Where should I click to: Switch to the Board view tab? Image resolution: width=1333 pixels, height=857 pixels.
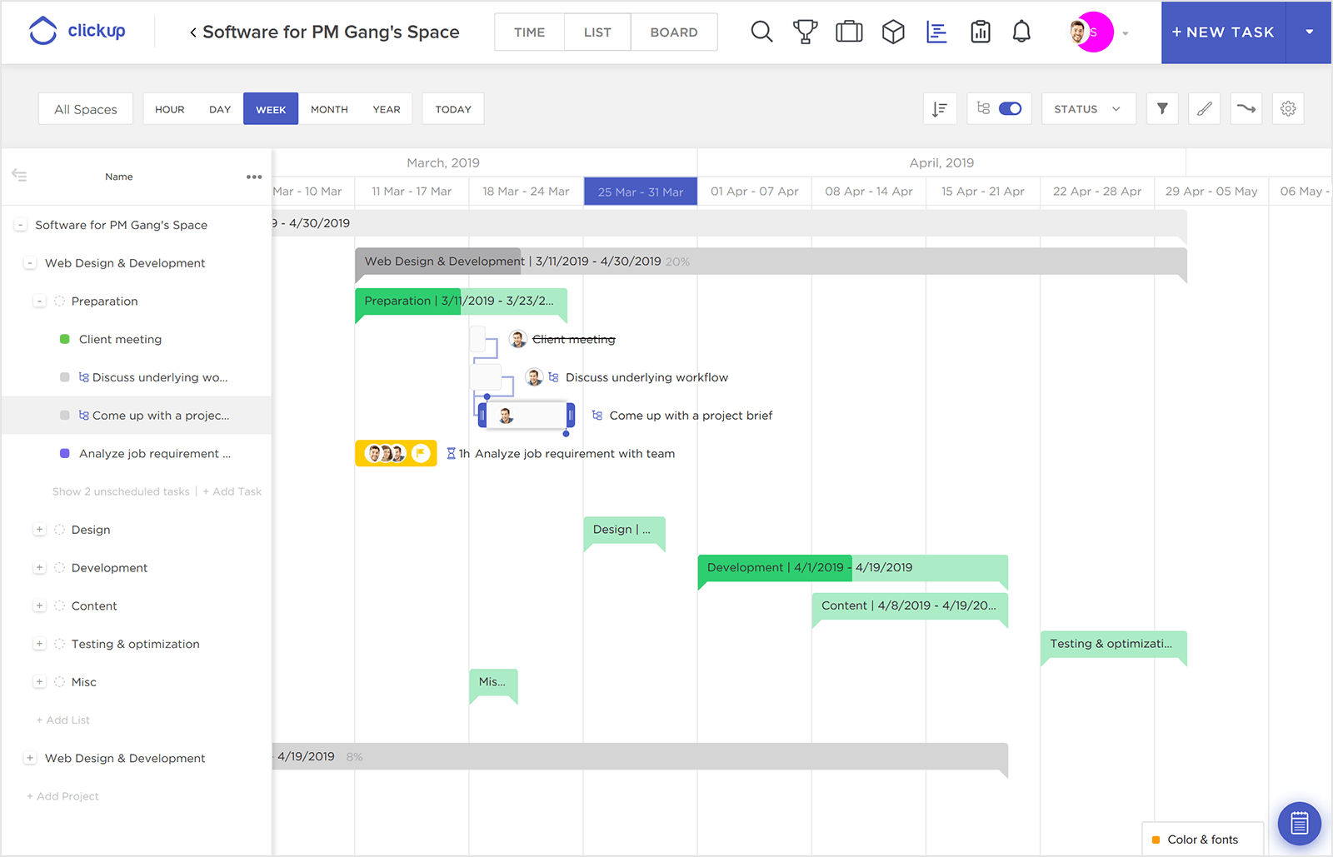(674, 32)
